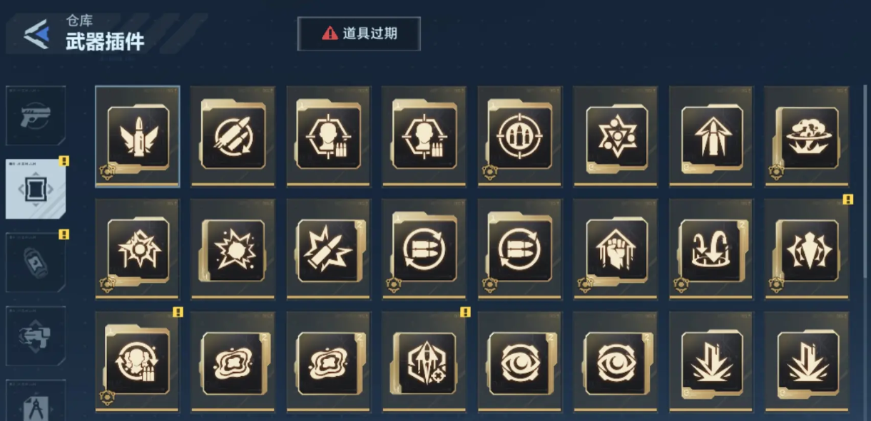Choose the mushroom cloud explosion plugin
This screenshot has height=421, width=871.
pyautogui.click(x=807, y=137)
